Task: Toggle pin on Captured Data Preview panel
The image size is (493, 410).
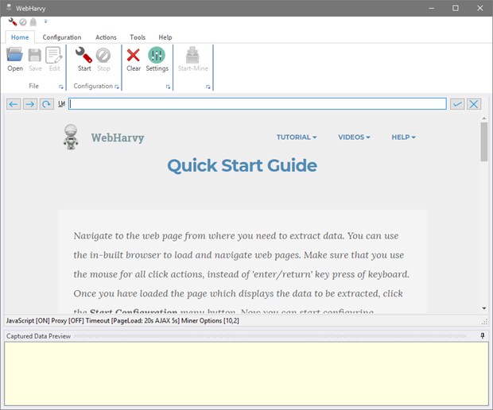Action: pos(483,336)
